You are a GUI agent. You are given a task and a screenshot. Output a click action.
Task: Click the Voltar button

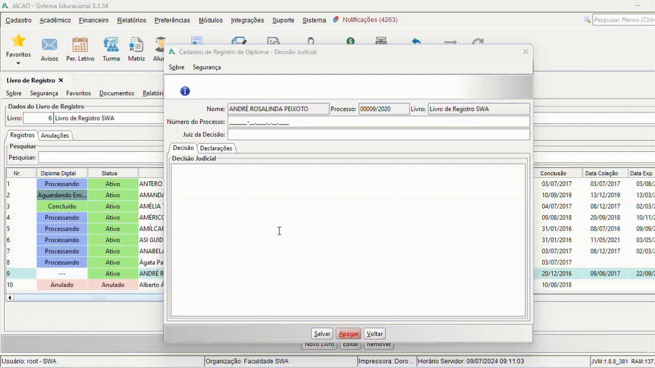(375, 334)
